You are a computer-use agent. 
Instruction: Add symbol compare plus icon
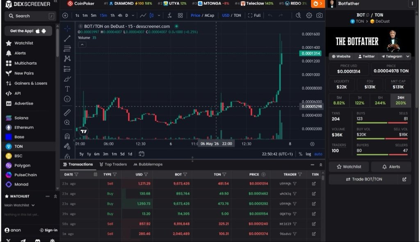coord(65,16)
